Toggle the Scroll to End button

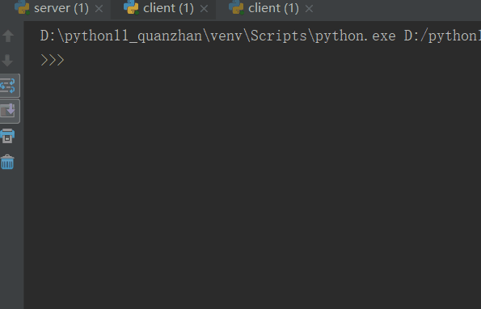pos(8,111)
